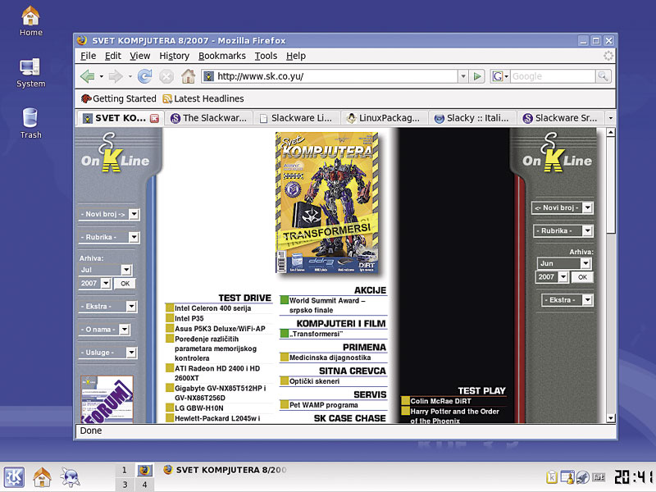
Task: Open the Bookmarks menu
Action: 221,56
